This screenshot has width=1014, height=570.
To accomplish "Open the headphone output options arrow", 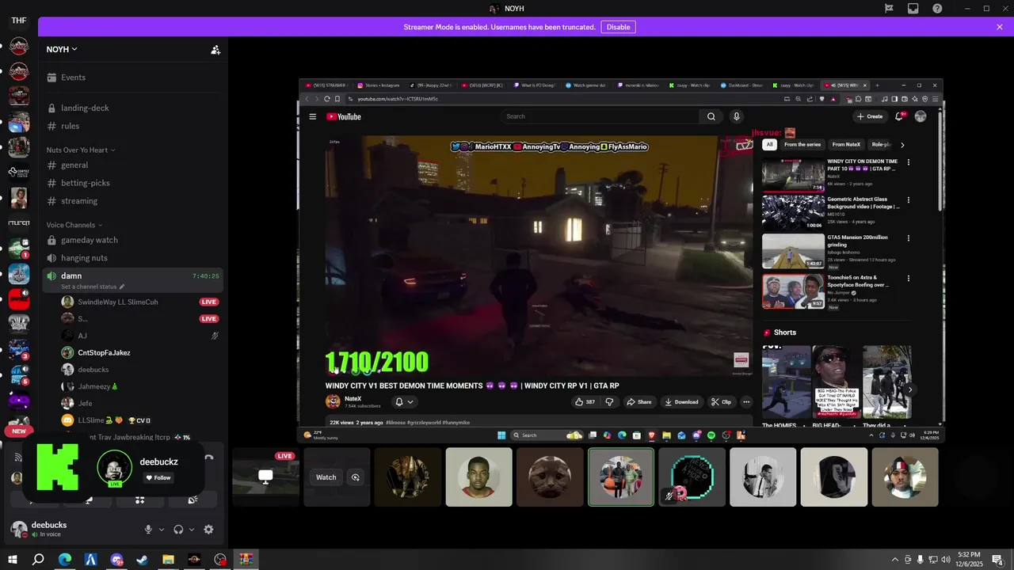I will pos(192,530).
